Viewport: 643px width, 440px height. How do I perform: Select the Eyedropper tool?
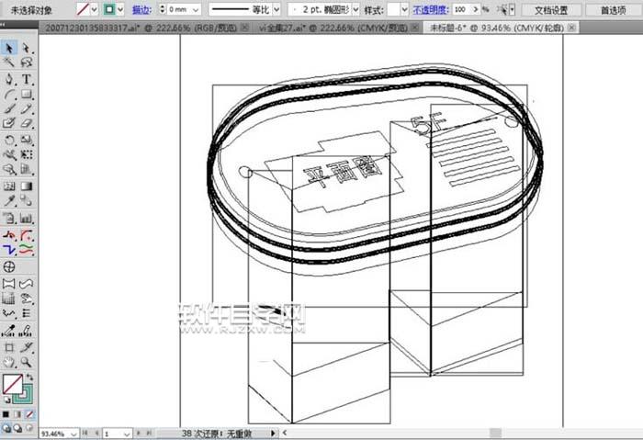pos(9,201)
